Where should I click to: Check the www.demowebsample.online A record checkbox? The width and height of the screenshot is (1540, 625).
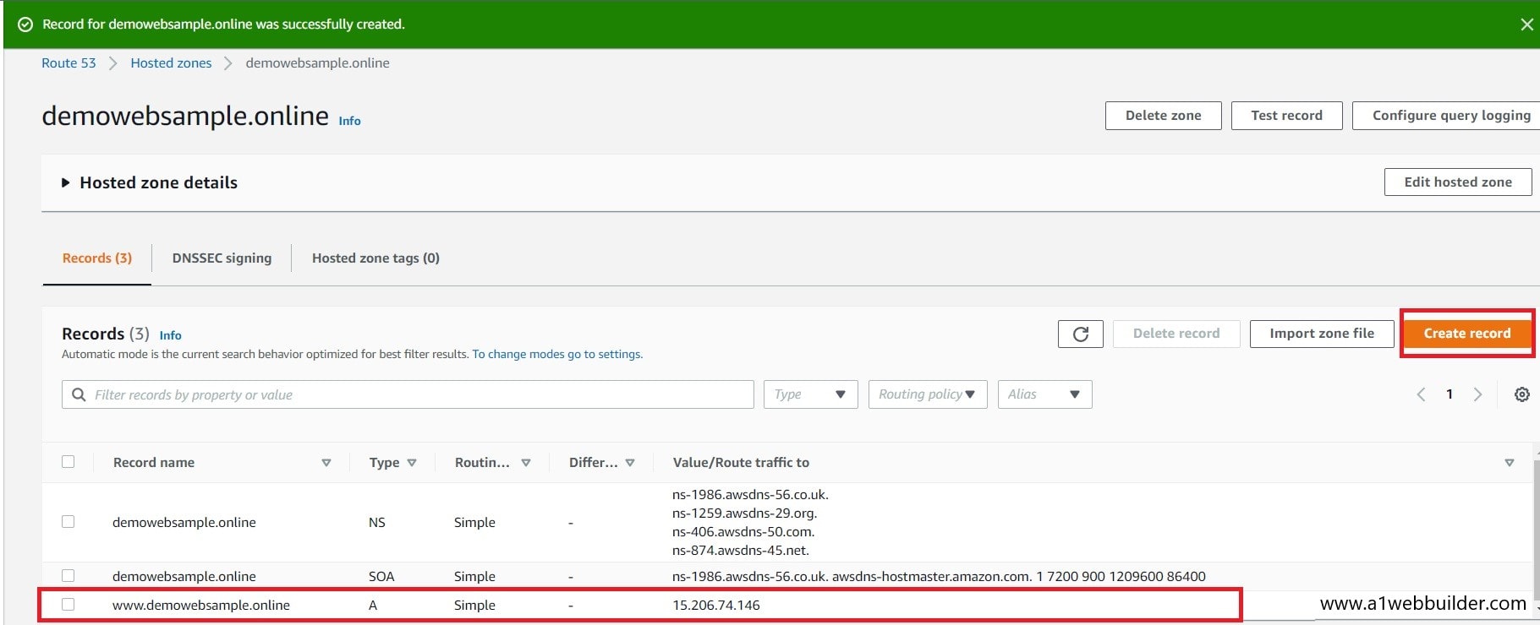coord(69,605)
